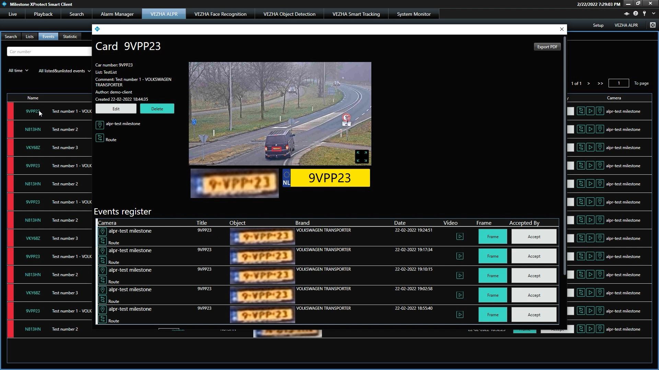Go to next page arrow

tap(588, 83)
